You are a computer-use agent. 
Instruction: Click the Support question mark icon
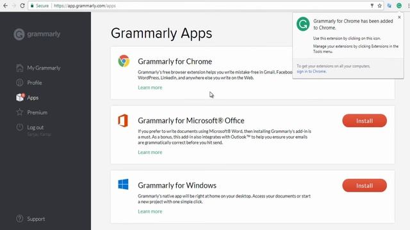(x=20, y=218)
